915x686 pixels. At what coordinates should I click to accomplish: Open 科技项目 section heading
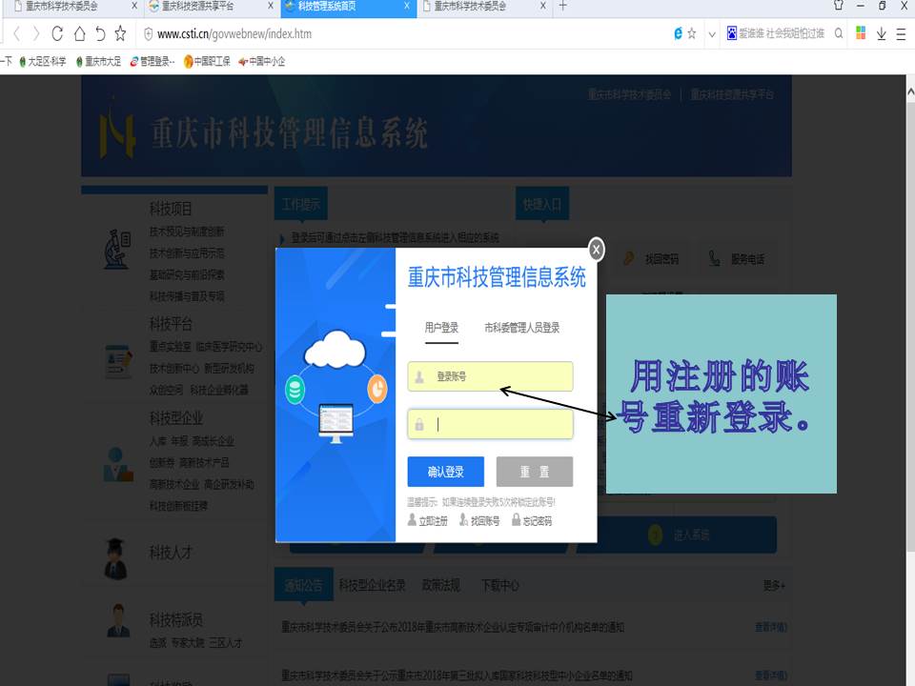tap(171, 209)
